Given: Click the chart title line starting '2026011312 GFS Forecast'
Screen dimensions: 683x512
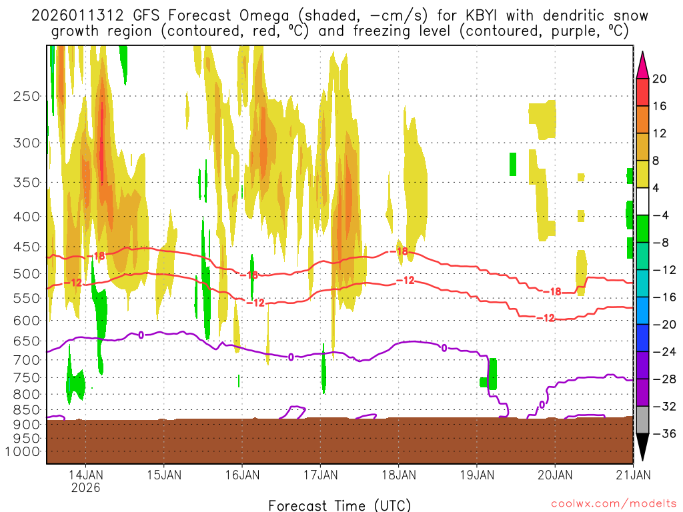Looking at the screenshot, I should click(x=339, y=16).
